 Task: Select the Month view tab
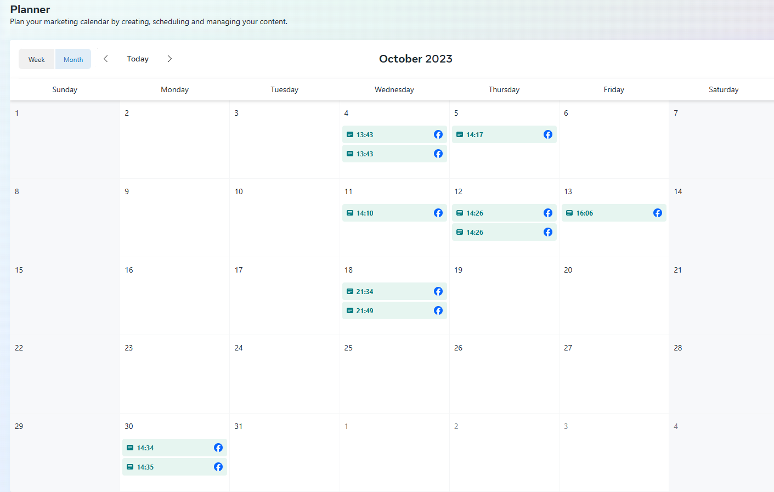pyautogui.click(x=73, y=59)
